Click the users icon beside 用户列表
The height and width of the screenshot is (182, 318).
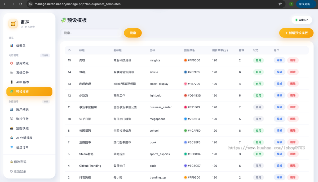pyautogui.click(x=12, y=109)
